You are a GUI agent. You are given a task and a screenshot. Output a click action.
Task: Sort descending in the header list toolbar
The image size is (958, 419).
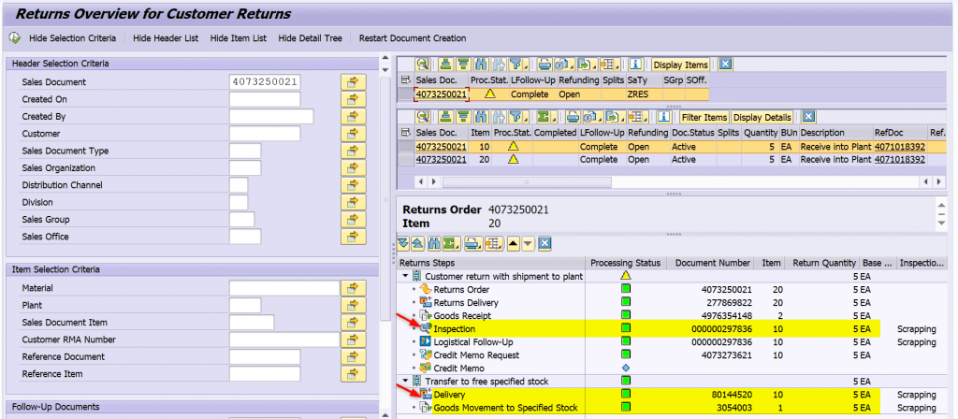(x=462, y=65)
